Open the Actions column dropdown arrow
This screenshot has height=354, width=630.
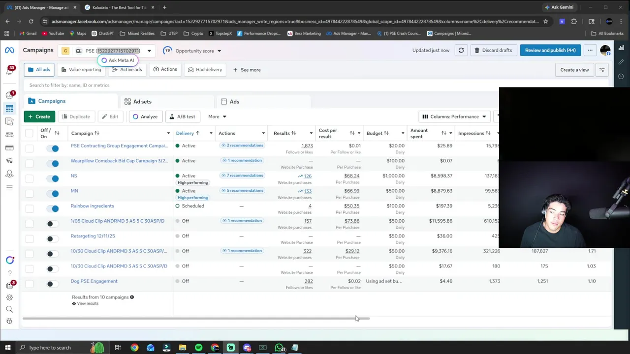point(263,133)
